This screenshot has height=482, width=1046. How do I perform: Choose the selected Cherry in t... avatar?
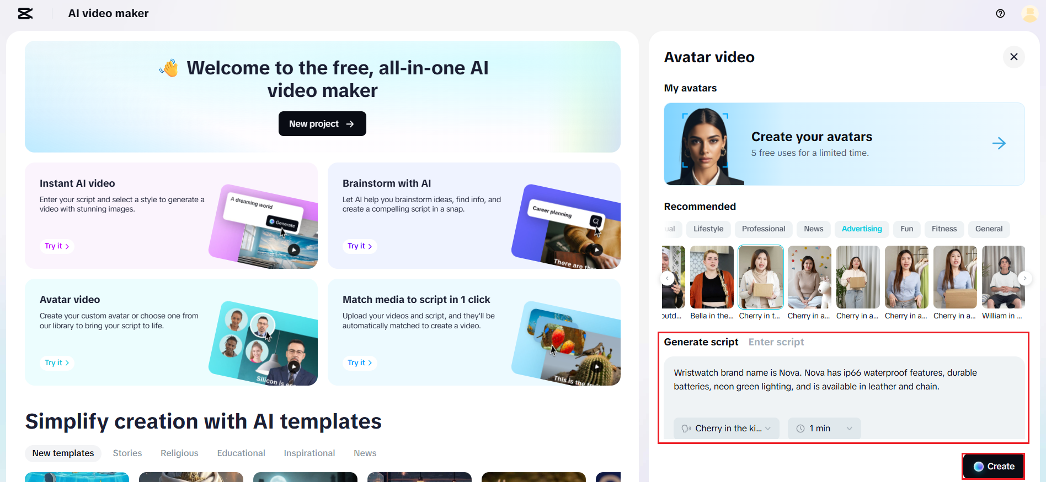coord(760,277)
